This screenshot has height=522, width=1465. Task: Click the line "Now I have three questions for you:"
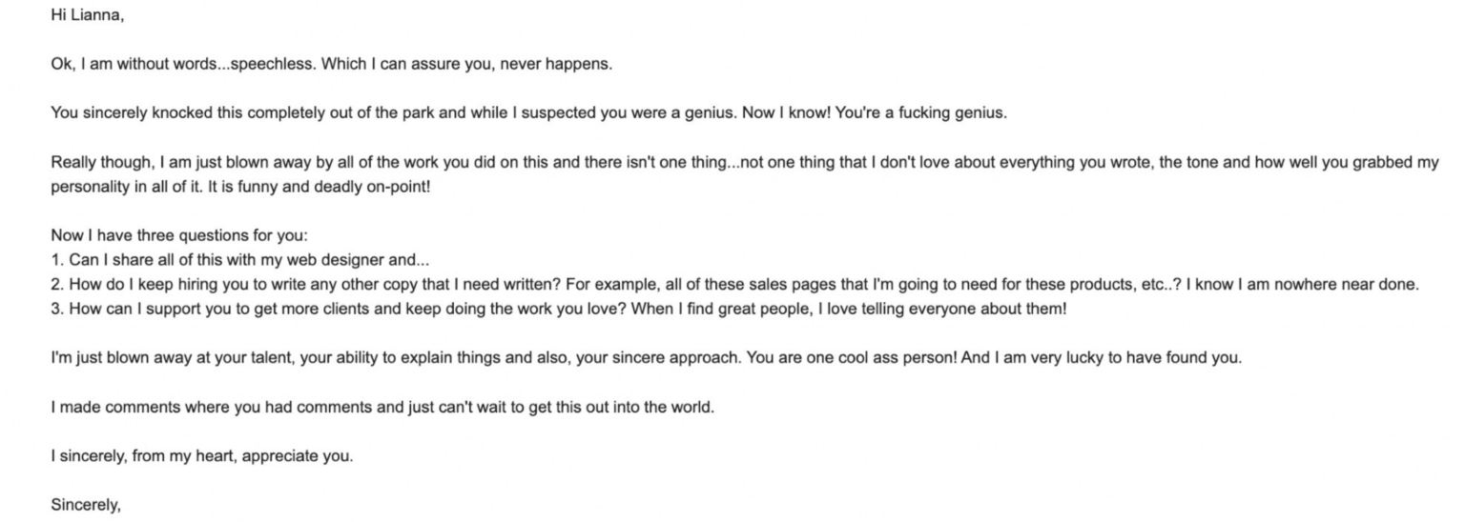[x=179, y=235]
